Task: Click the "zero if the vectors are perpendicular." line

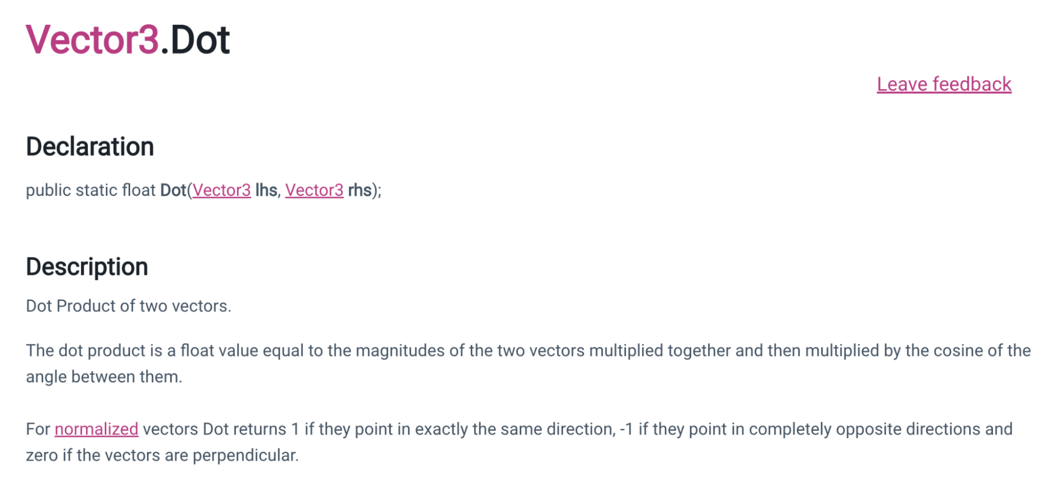Action: 162,455
